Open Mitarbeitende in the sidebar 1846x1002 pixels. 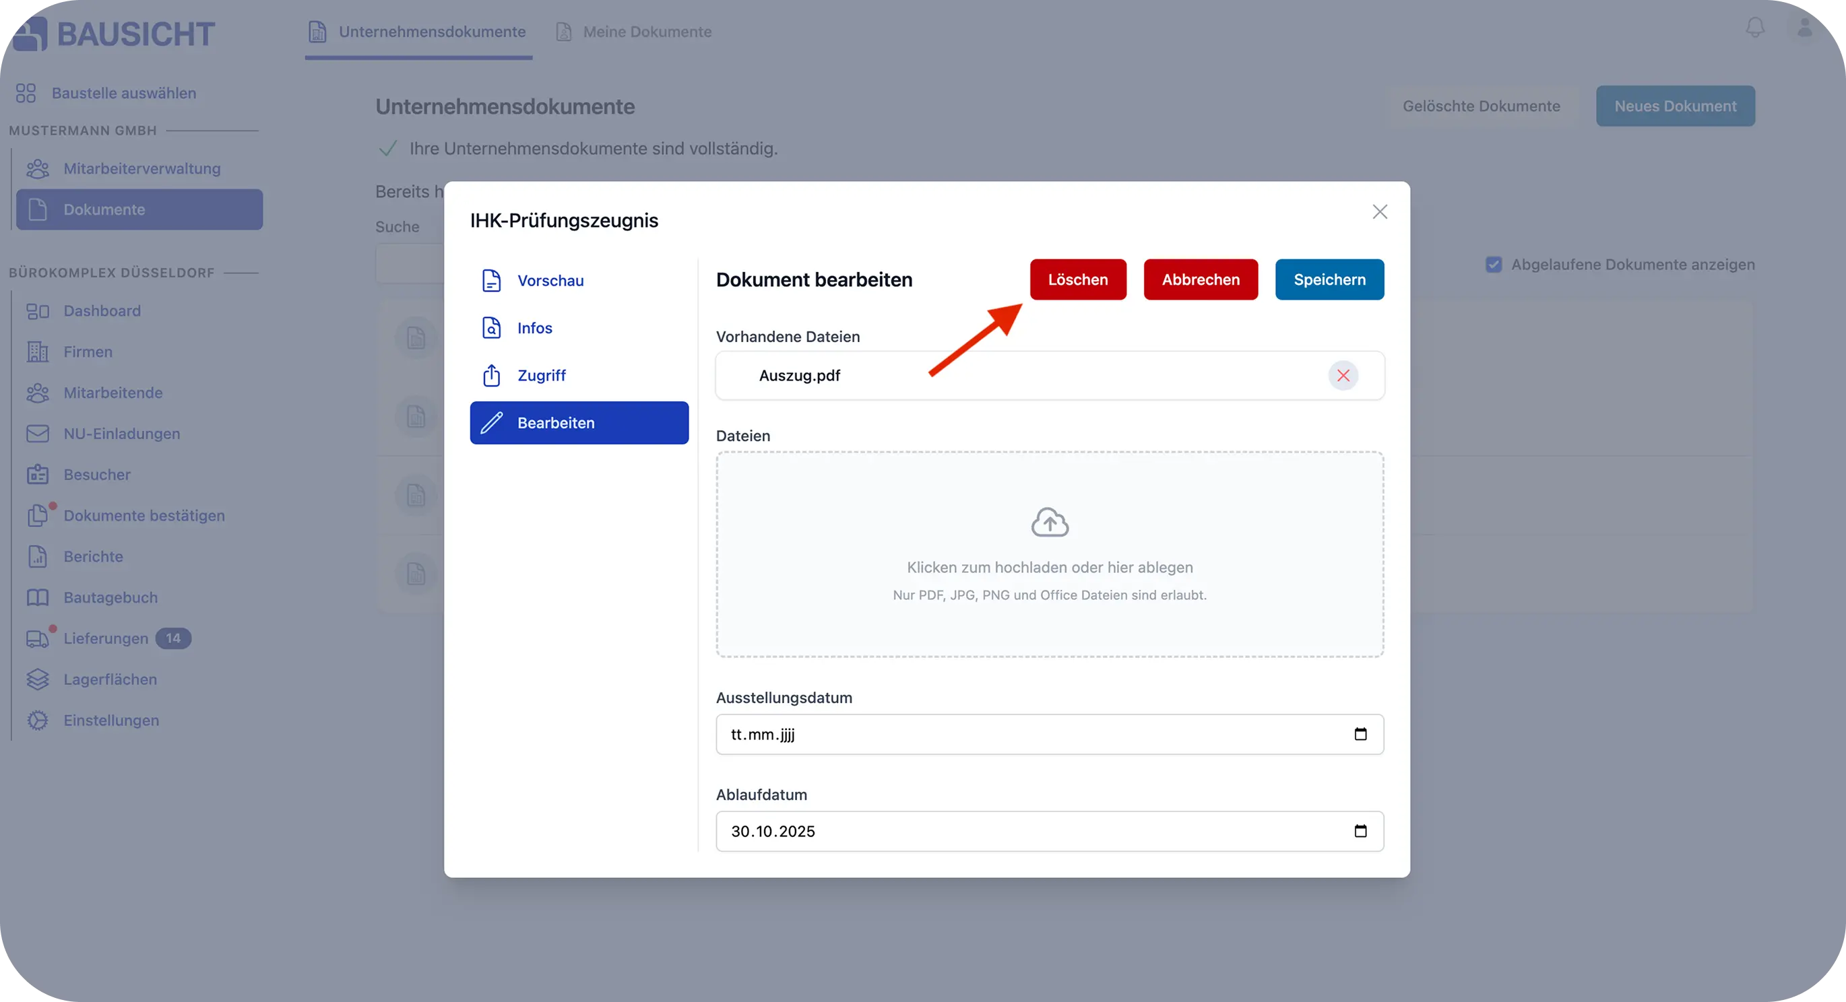click(139, 393)
